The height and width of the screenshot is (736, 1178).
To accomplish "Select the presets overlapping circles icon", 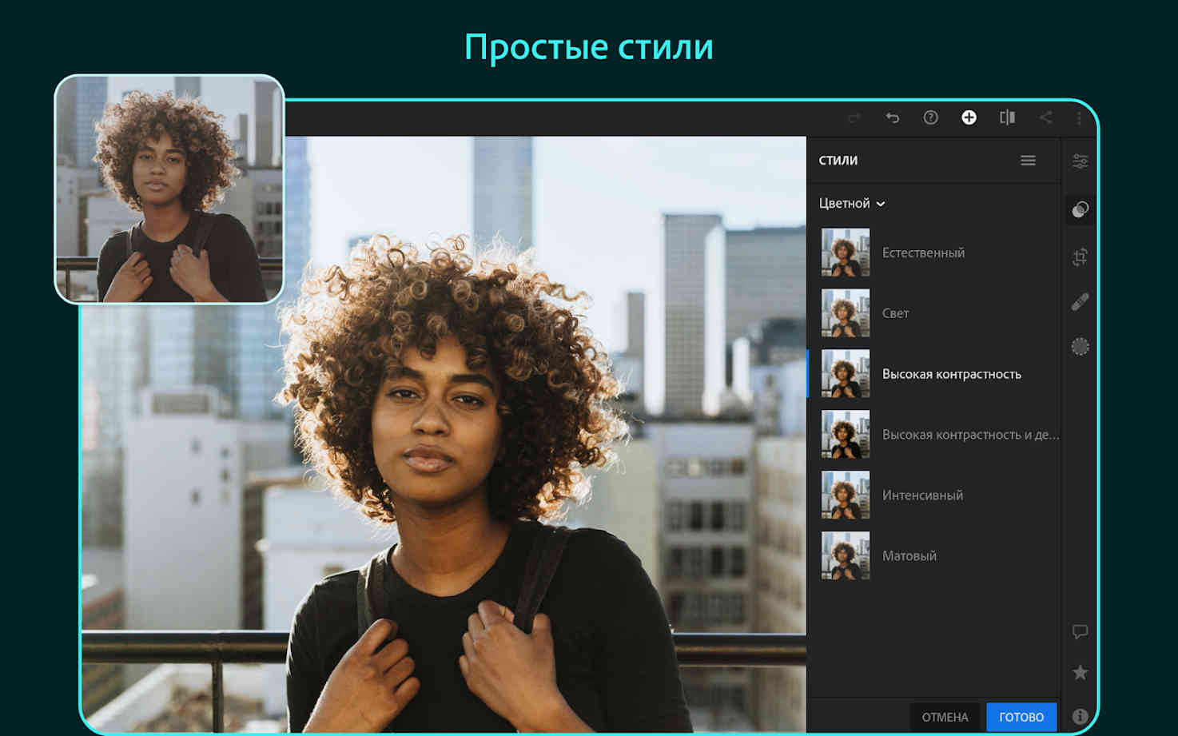I will point(1080,209).
